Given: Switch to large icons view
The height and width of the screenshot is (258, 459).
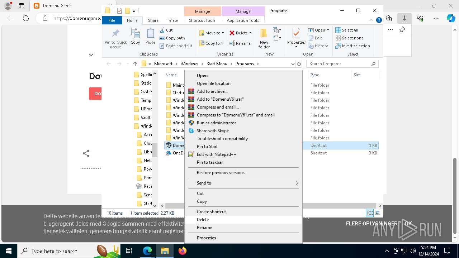Looking at the screenshot, I should click(x=377, y=213).
